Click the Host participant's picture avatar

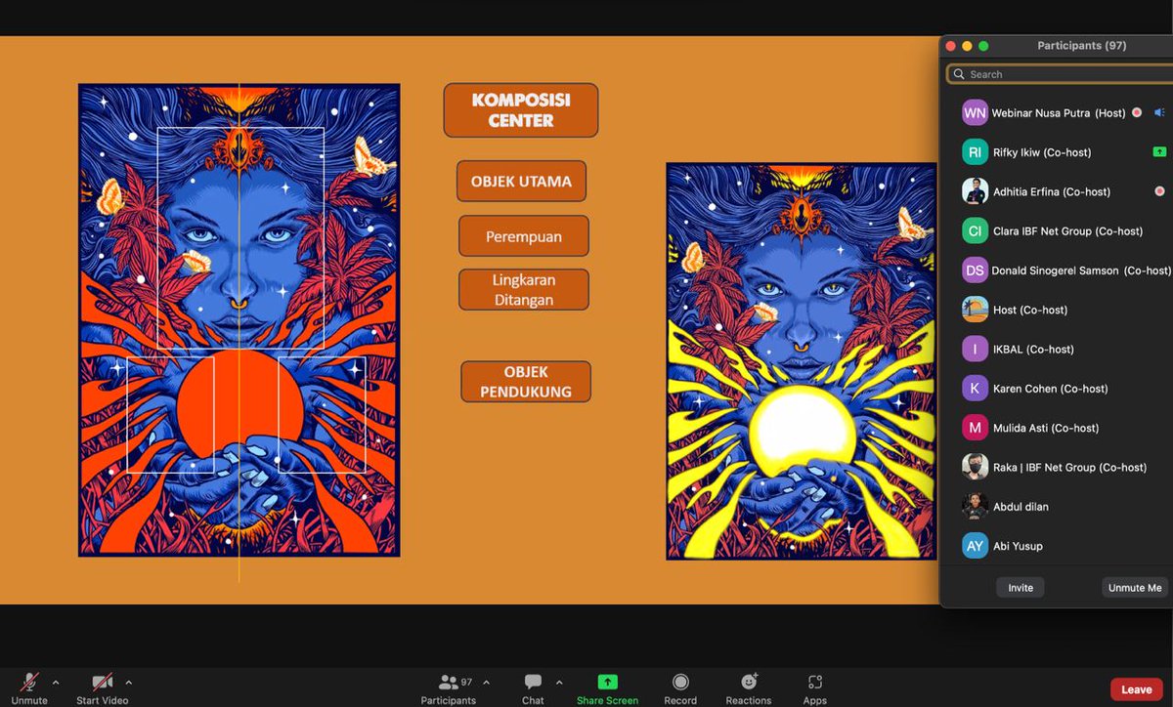click(x=975, y=310)
